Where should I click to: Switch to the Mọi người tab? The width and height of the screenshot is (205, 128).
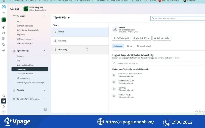tap(118, 46)
